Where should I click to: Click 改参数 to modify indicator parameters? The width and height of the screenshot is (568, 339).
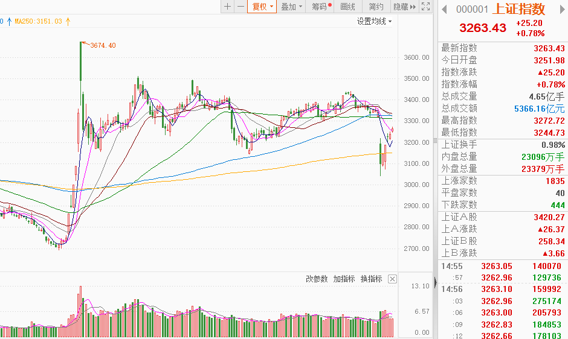(317, 279)
